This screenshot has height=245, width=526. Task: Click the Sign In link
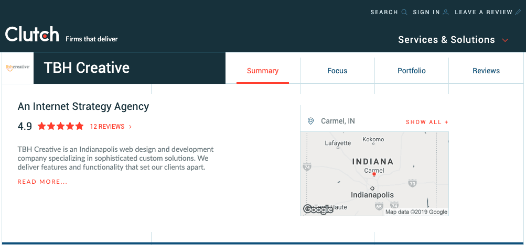(426, 12)
